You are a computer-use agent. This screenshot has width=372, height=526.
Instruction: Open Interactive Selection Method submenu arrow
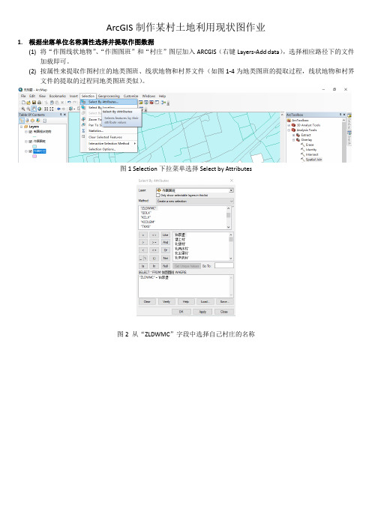(135, 144)
